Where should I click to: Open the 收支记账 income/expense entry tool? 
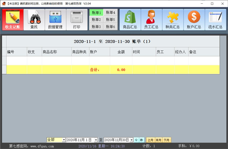13,20
